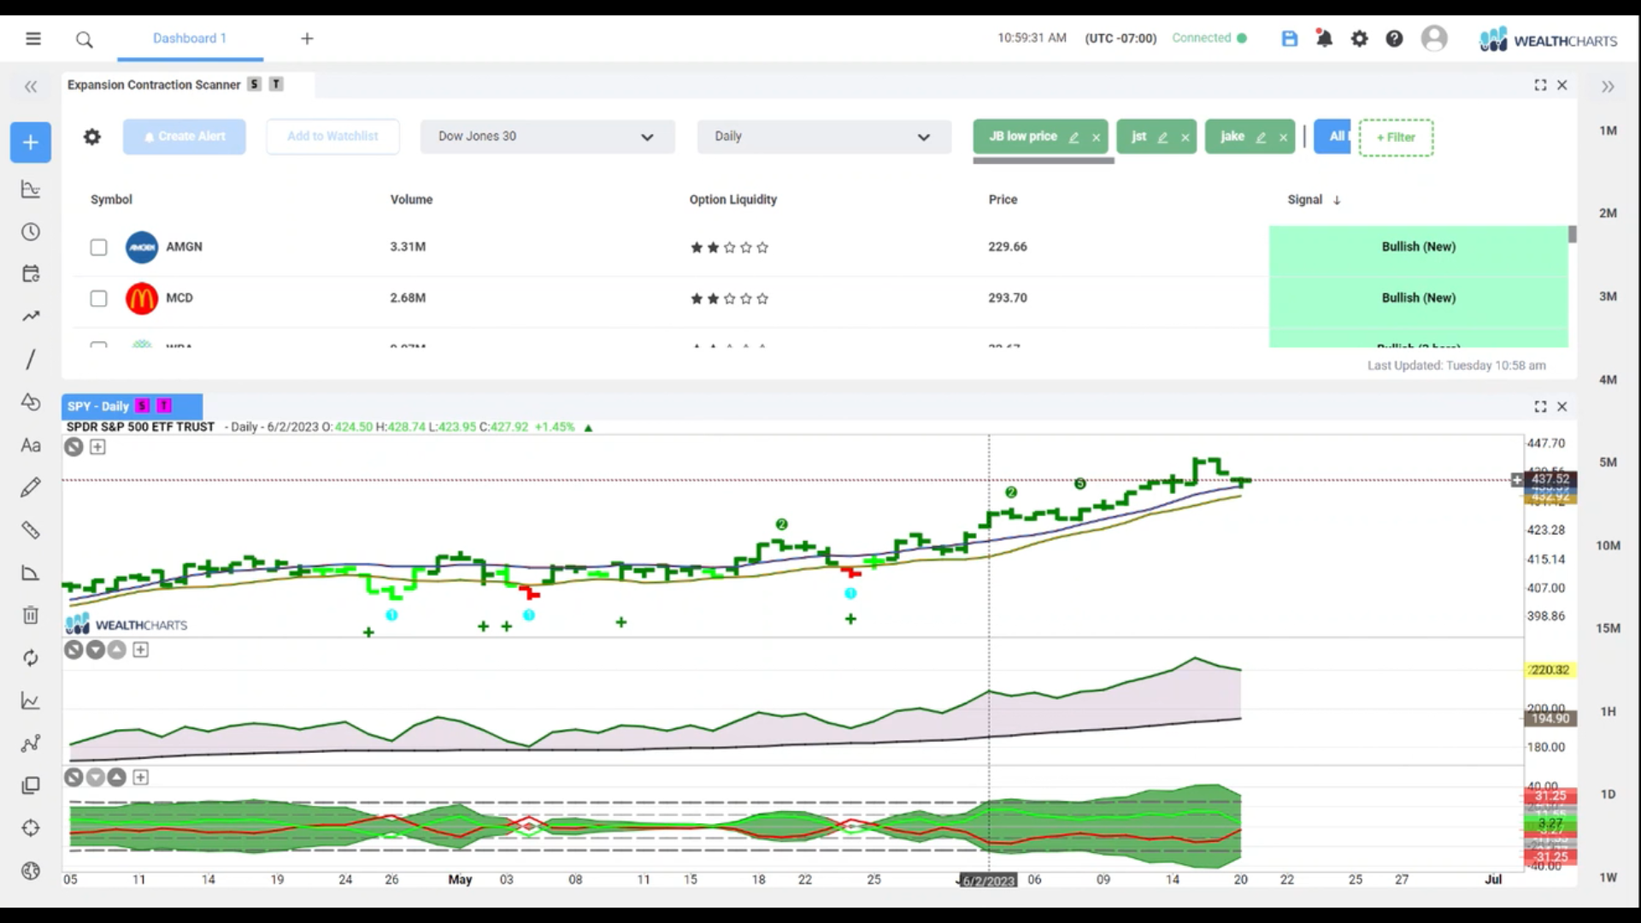Select the jst filter chip
The height and width of the screenshot is (923, 1641).
(1138, 137)
